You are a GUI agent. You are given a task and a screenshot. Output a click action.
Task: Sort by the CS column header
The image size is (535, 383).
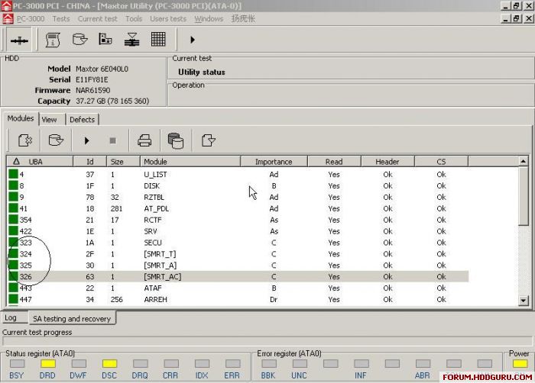click(x=441, y=162)
